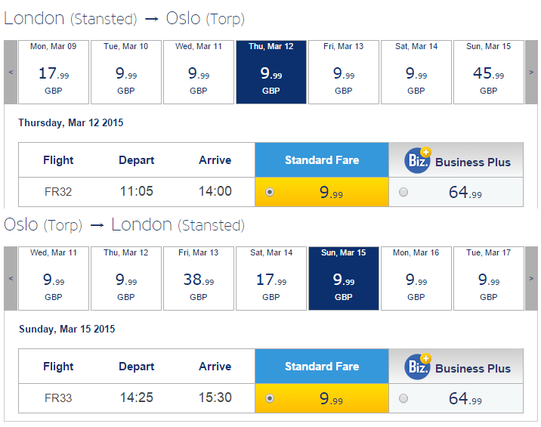541x427 pixels.
Task: Click return Business Plus column header
Action: 456,367
